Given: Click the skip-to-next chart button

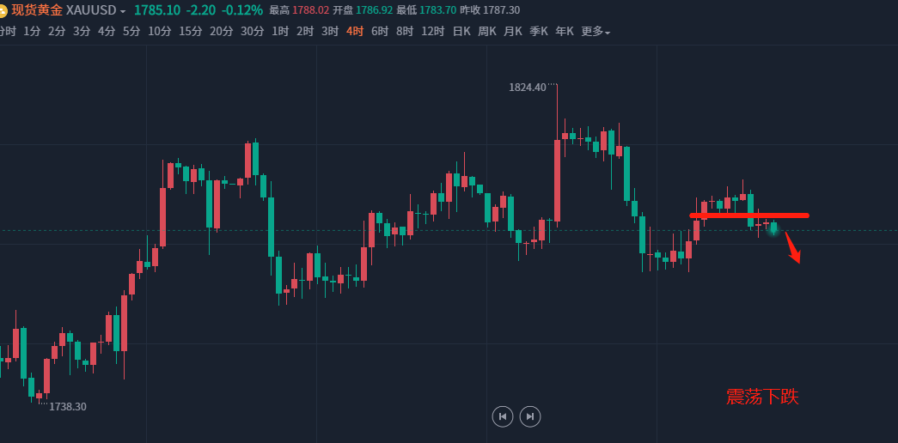Looking at the screenshot, I should 530,416.
